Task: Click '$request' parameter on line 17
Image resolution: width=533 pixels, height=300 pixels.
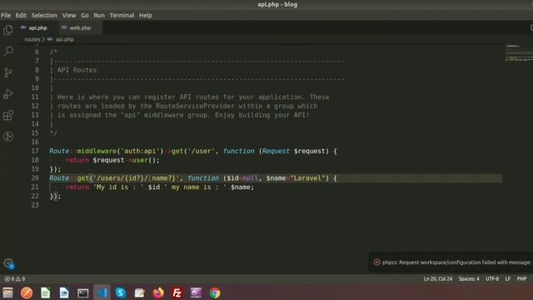Action: [309, 151]
